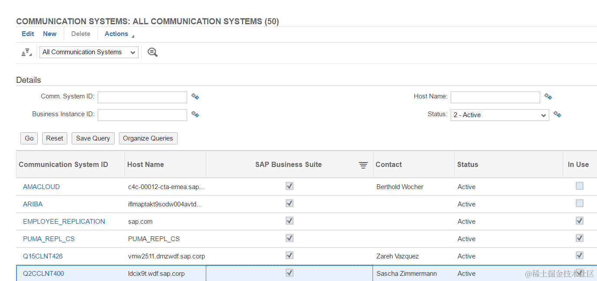This screenshot has height=281, width=597.
Task: Click the magnifier search icon in toolbar
Action: tap(152, 52)
